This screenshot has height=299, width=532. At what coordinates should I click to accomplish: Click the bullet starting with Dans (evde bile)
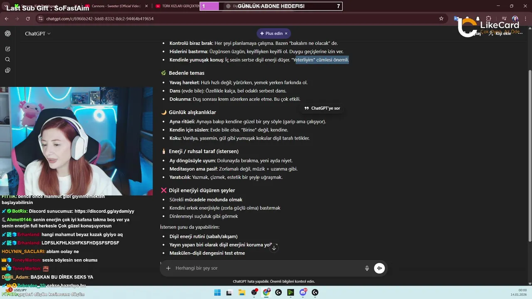[x=228, y=91]
